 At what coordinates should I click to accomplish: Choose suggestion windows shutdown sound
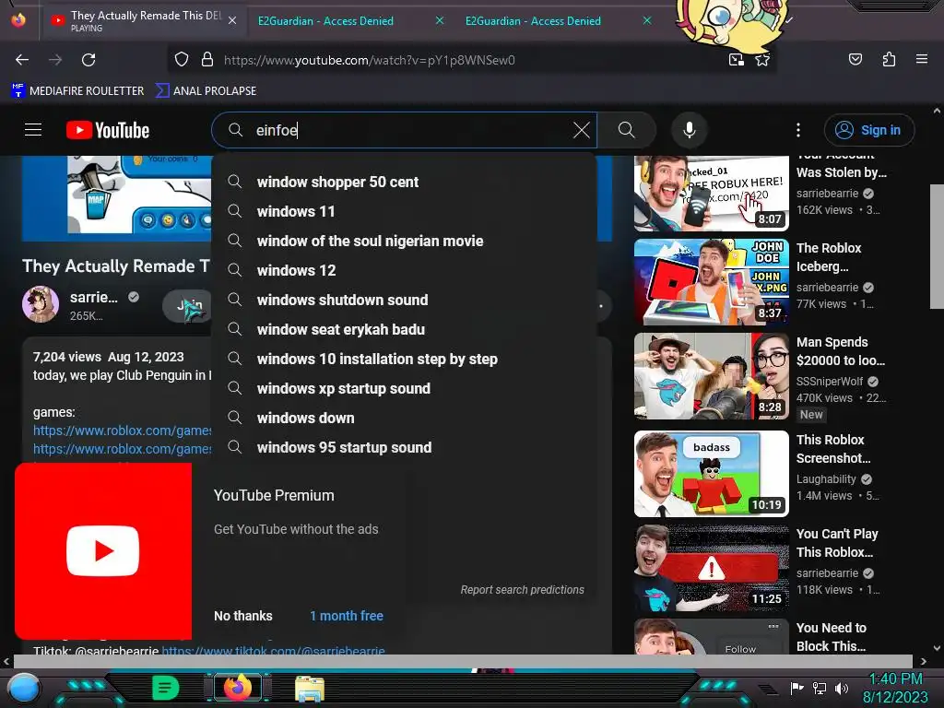(x=404, y=300)
